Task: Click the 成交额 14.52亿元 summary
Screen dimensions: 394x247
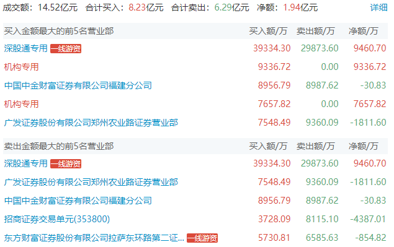Action: (40, 7)
